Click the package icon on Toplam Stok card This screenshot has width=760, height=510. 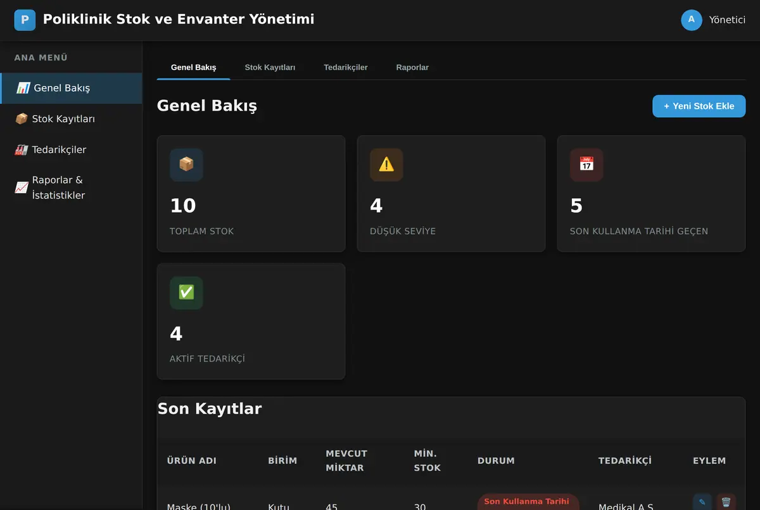click(186, 165)
